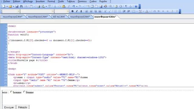194x109 pixels.
Task: Create a new page with the New icon
Action: click(4, 6)
